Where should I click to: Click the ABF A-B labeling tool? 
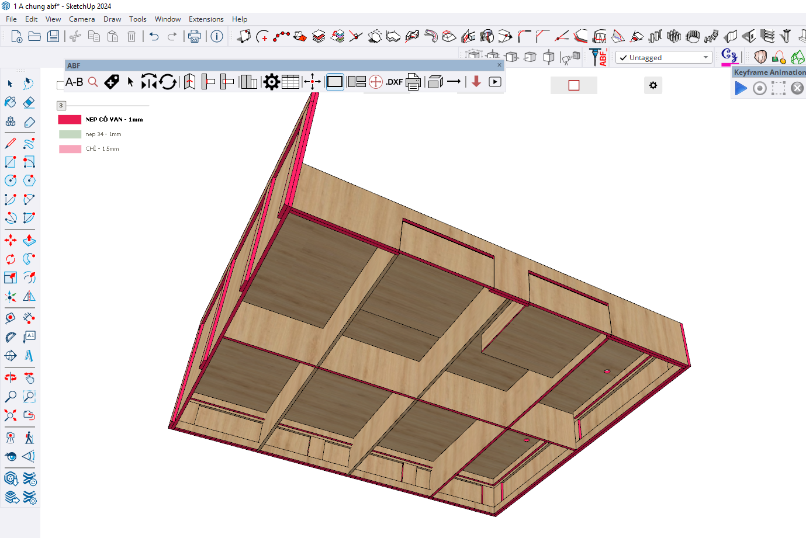[x=74, y=82]
